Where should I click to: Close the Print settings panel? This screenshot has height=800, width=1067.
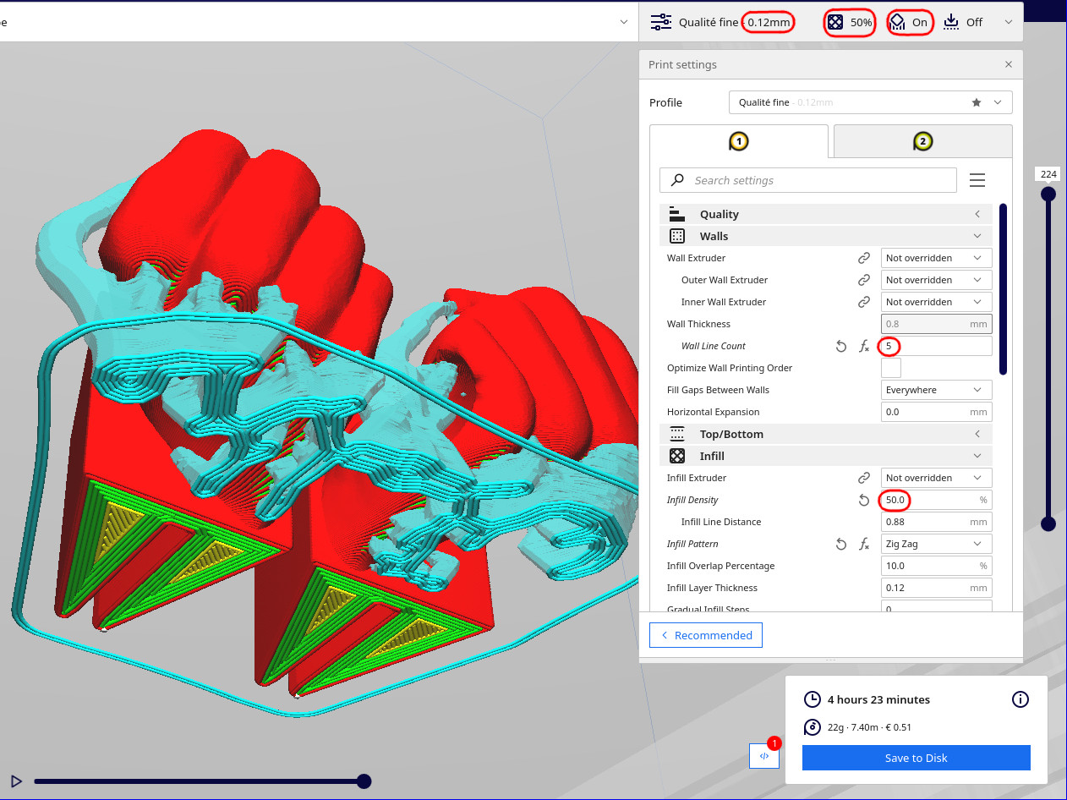[x=1008, y=64]
